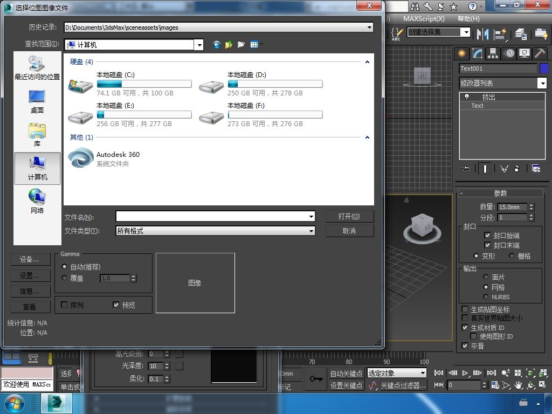Click the Play Animation button
Viewport: 552px width, 414px height.
pos(465,373)
